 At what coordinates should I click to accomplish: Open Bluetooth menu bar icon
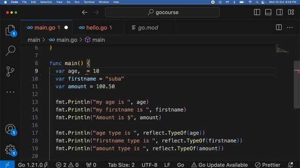coord(234,2)
